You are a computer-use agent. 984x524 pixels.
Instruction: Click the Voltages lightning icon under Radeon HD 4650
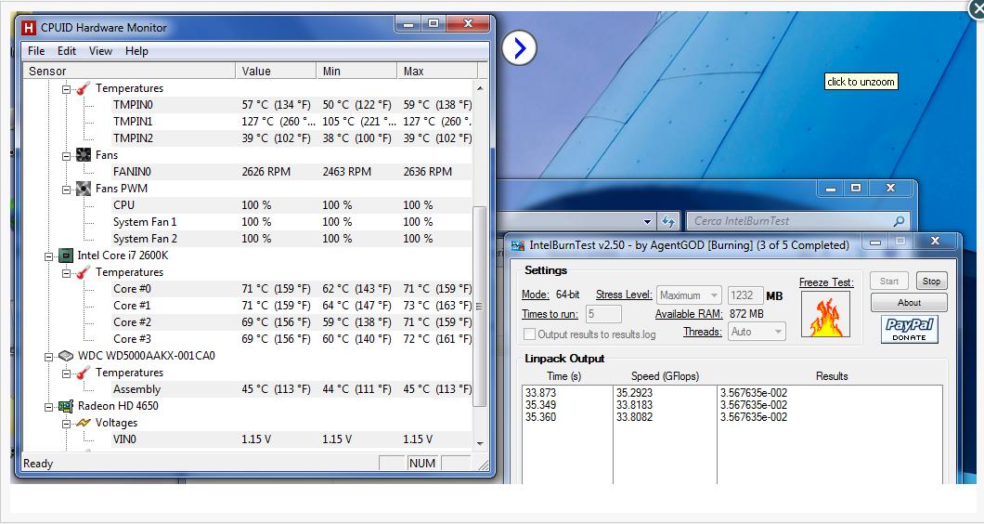coord(84,423)
